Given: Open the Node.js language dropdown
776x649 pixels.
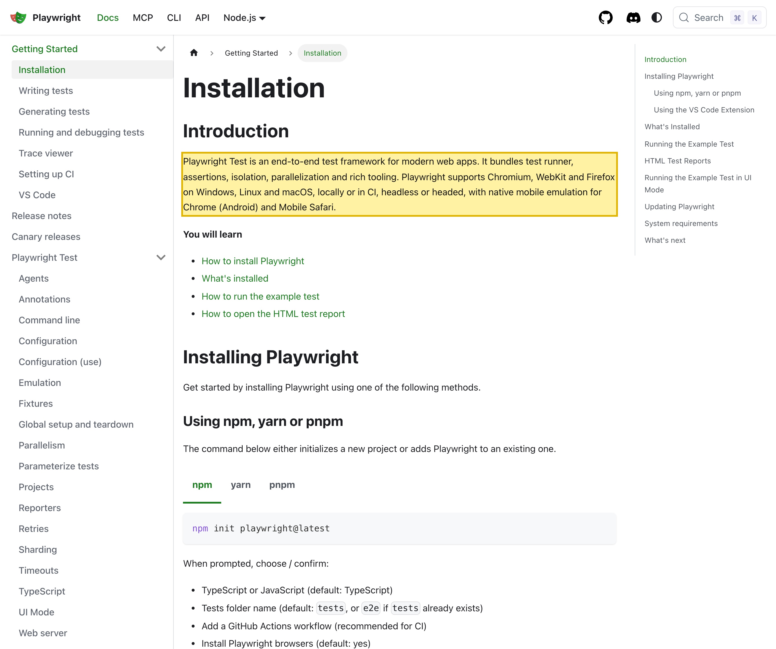Looking at the screenshot, I should coord(244,18).
